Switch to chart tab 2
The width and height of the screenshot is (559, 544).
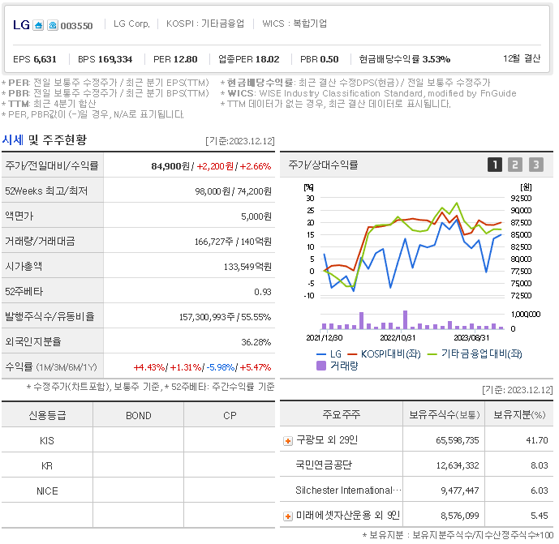(x=515, y=165)
